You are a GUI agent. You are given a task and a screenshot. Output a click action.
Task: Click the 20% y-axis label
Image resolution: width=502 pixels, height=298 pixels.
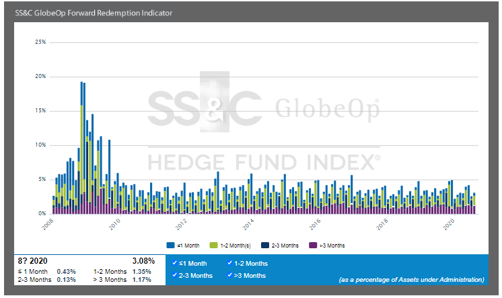coord(40,76)
